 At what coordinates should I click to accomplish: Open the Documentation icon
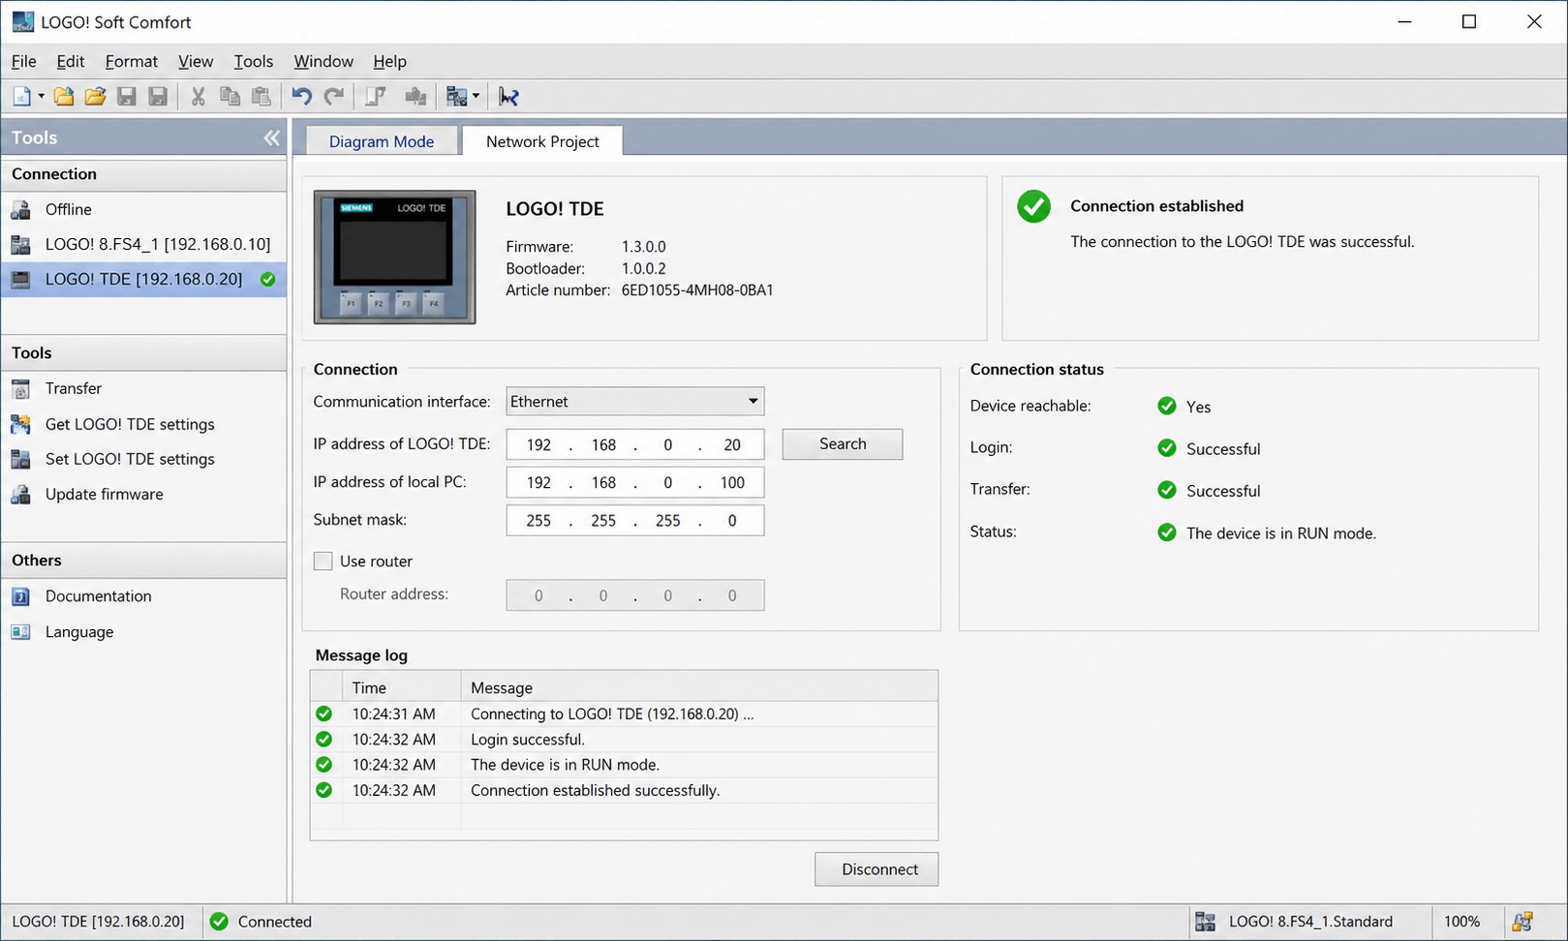tap(20, 596)
